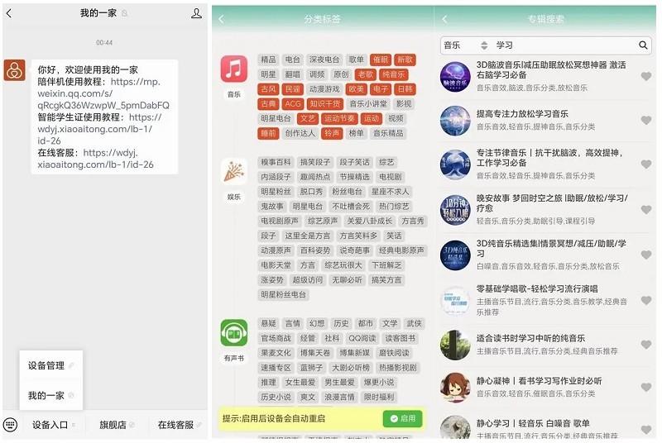Go back from the 我的一家 chat
The width and height of the screenshot is (662, 443).
tap(9, 13)
